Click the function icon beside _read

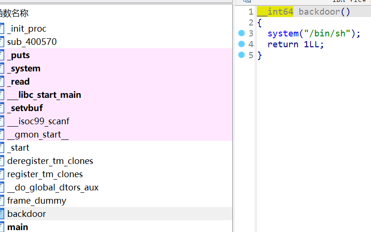(2, 81)
